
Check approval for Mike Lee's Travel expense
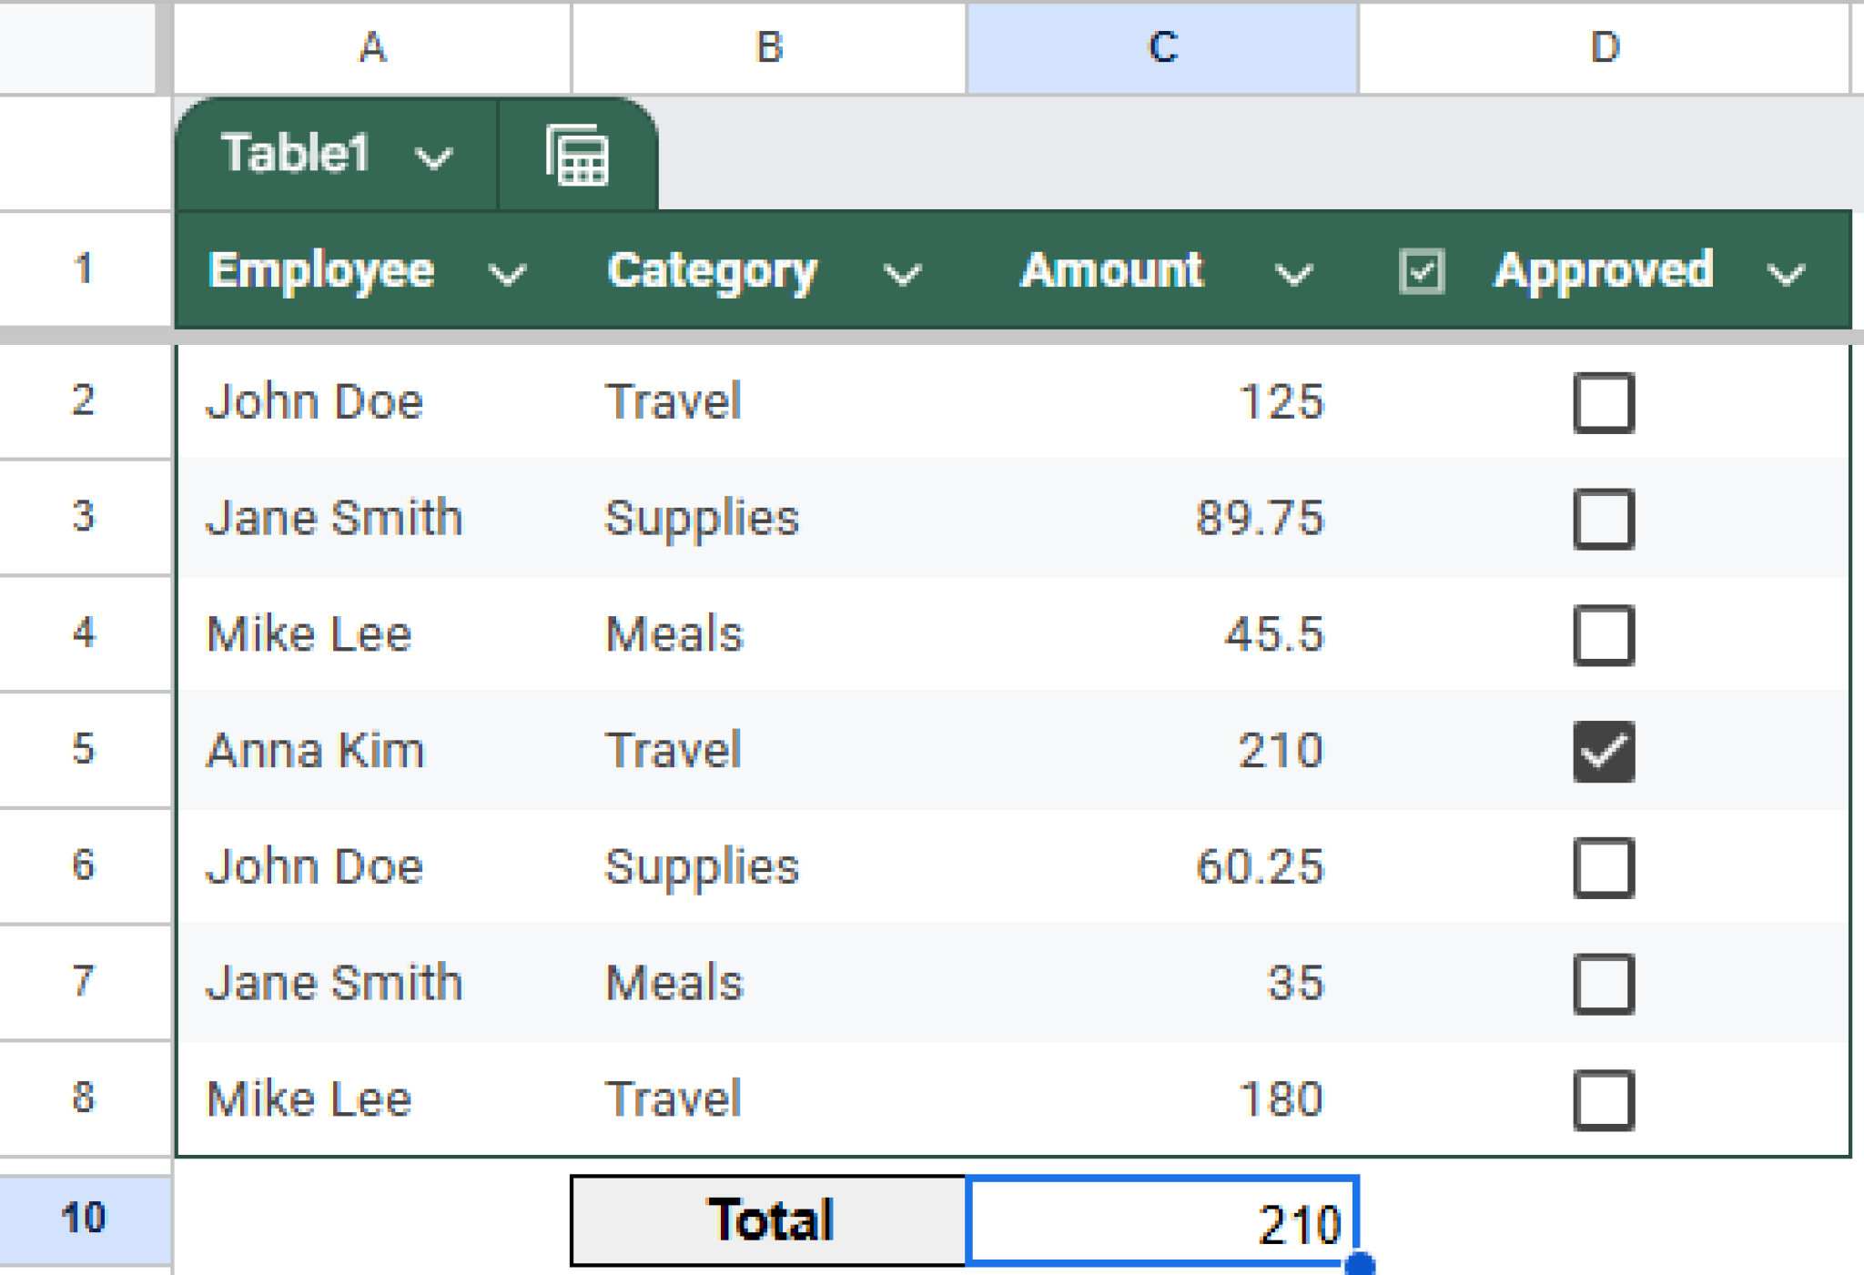pos(1605,1098)
